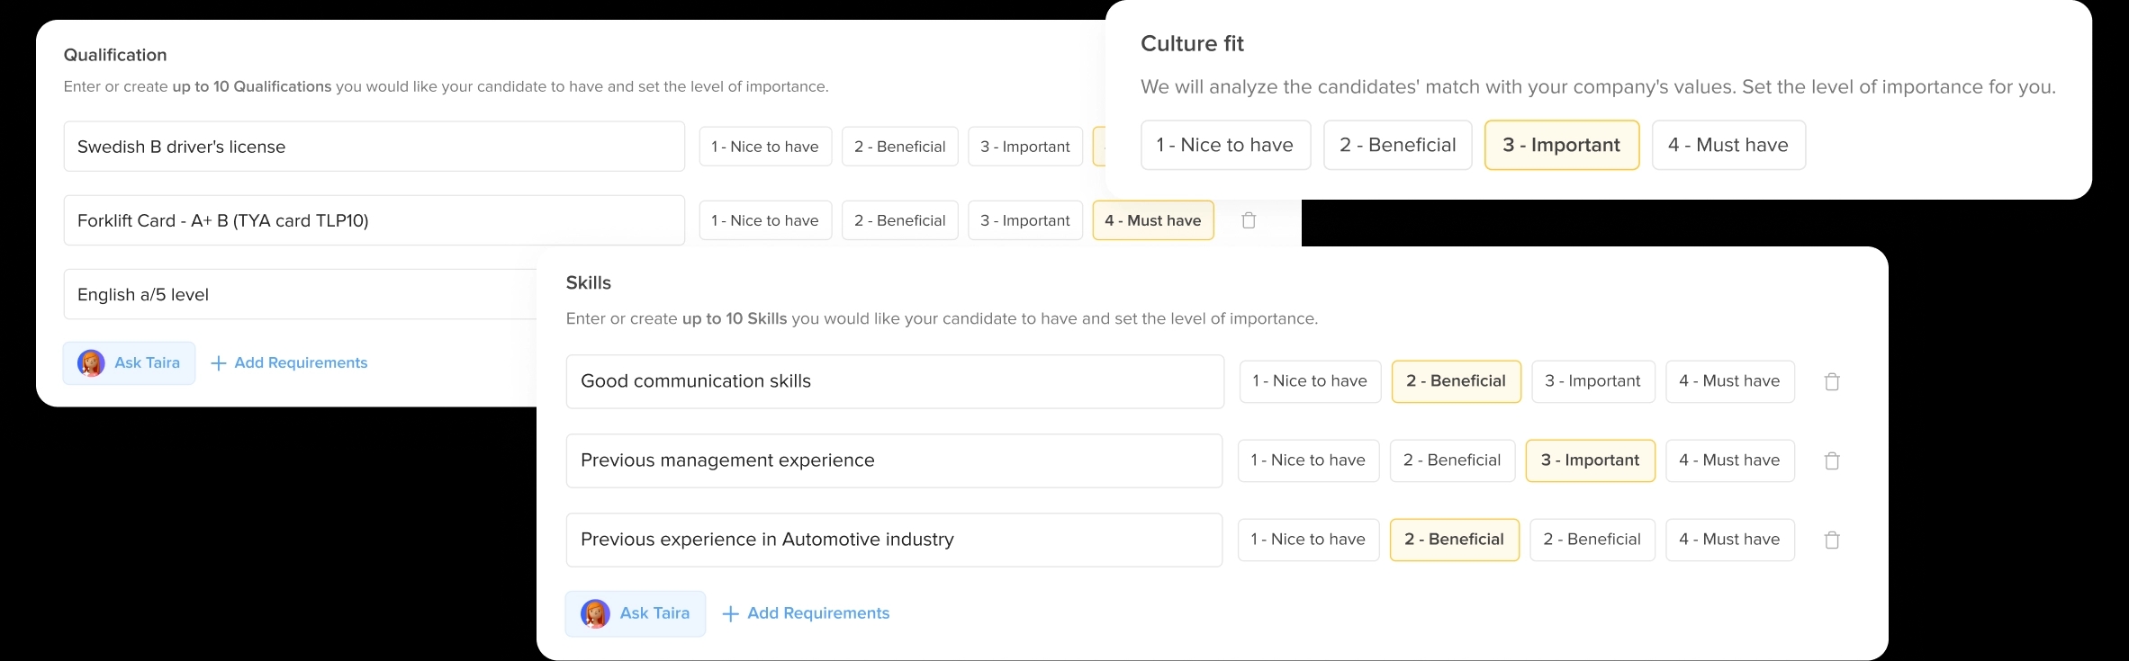Trash the Automotive industry experience skill
The image size is (2129, 661).
click(1831, 540)
